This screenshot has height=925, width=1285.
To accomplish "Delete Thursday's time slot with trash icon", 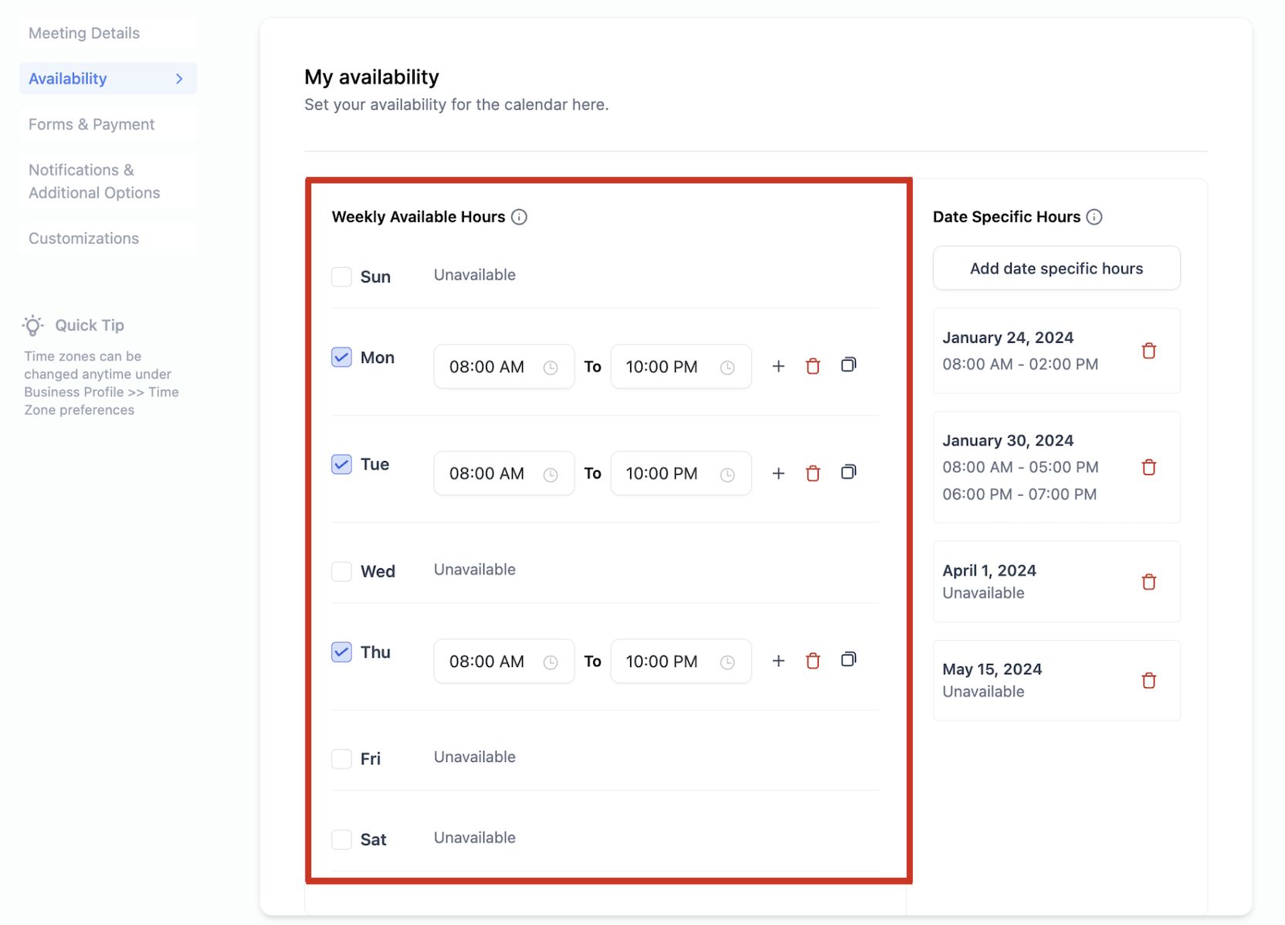I will [812, 661].
